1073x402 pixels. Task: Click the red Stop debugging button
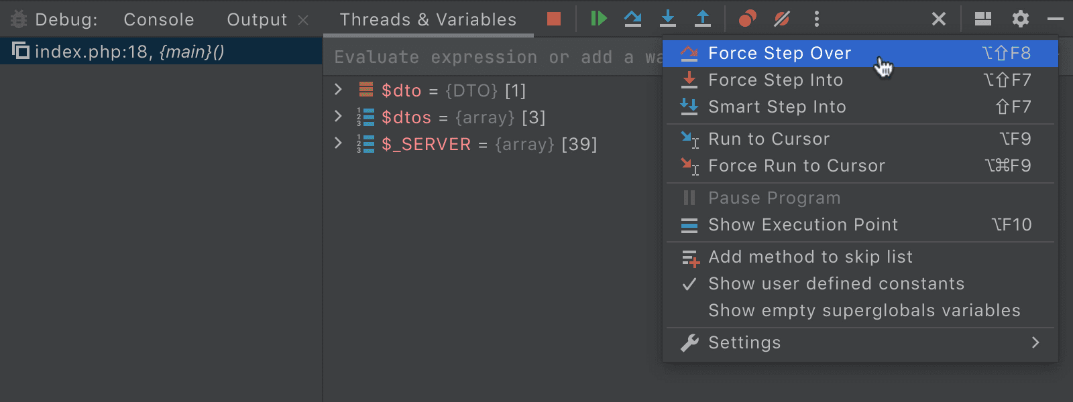click(553, 19)
